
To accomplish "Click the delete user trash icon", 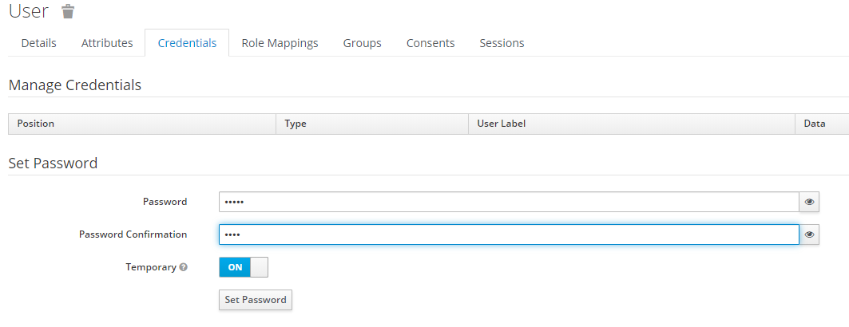I will point(69,11).
